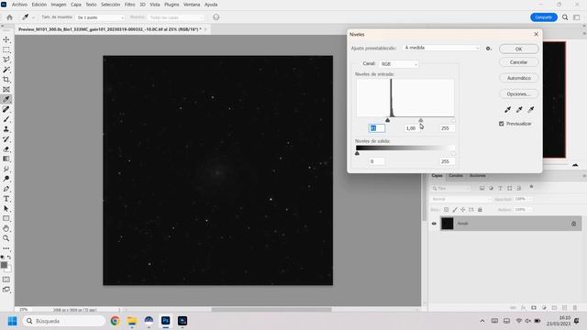Image resolution: width=587 pixels, height=330 pixels.
Task: Click the black output level slider
Action: [357, 153]
